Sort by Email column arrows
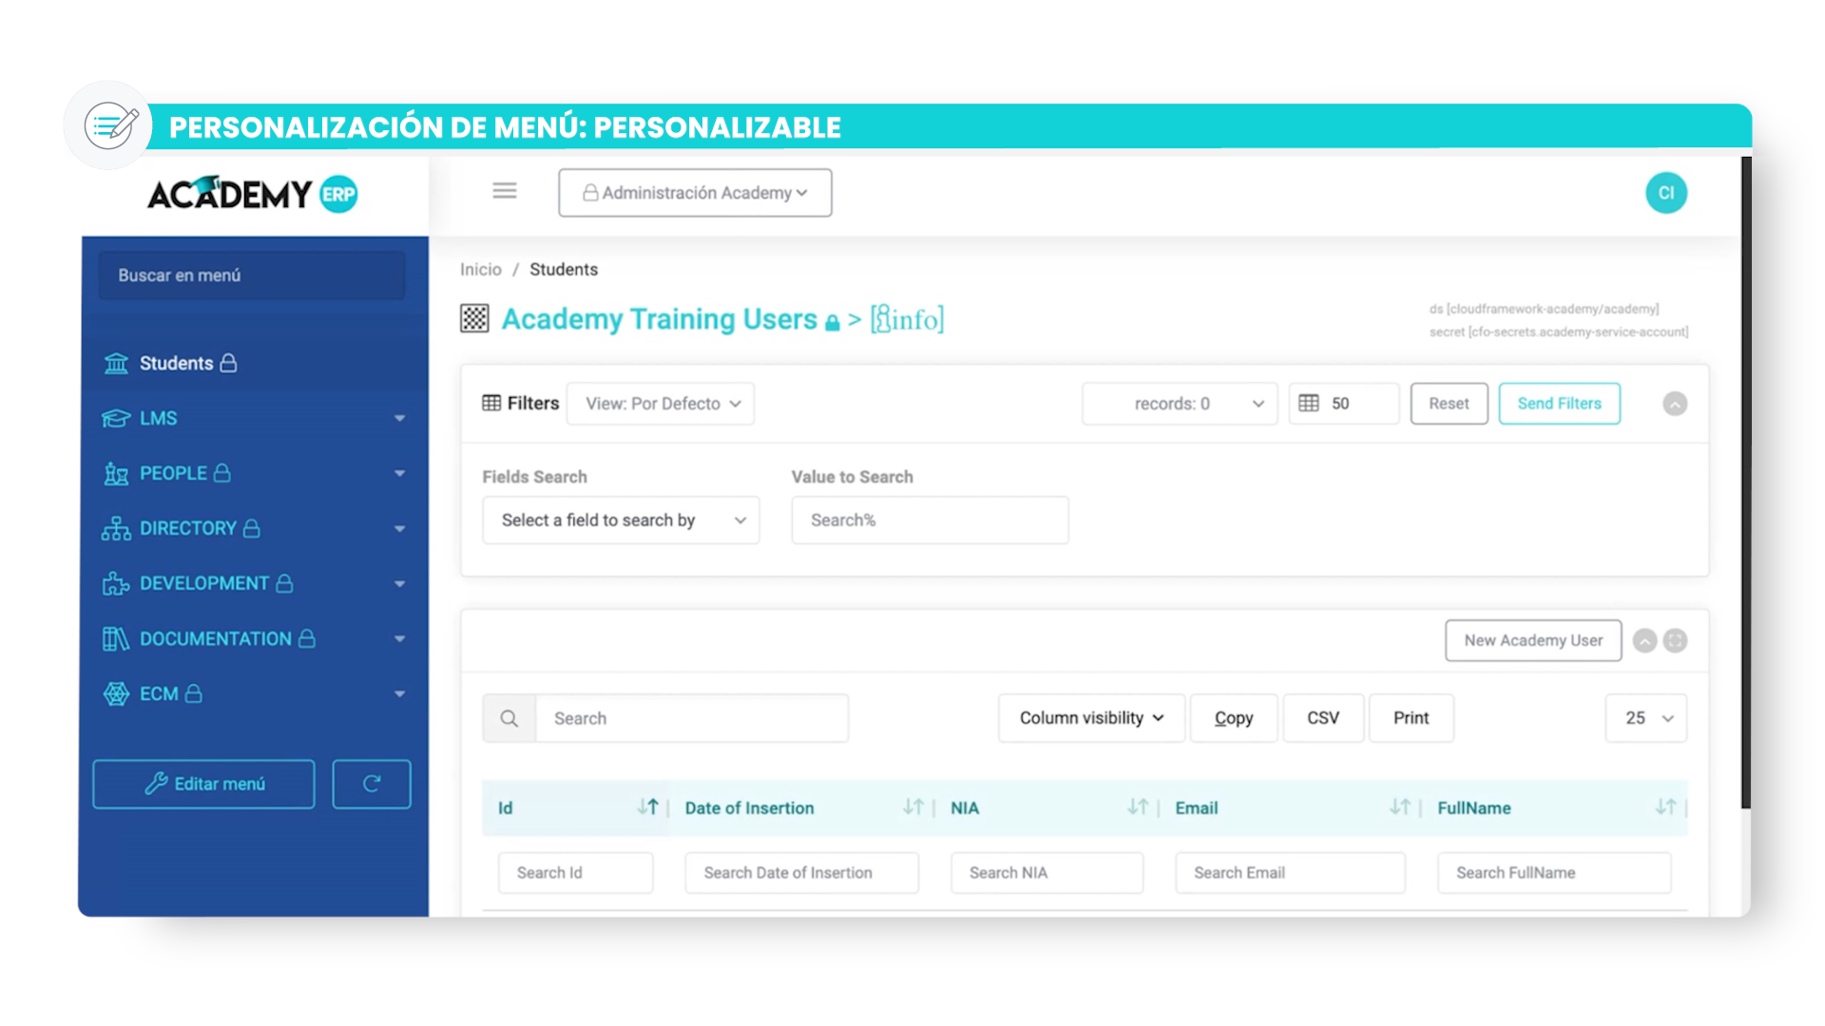 1400,807
